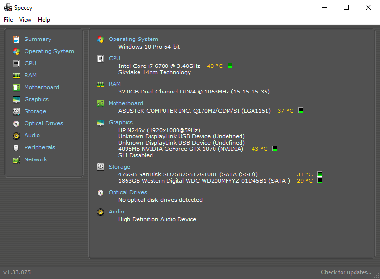The image size is (380, 279).
Task: Click Check for updates link
Action: [x=346, y=272]
